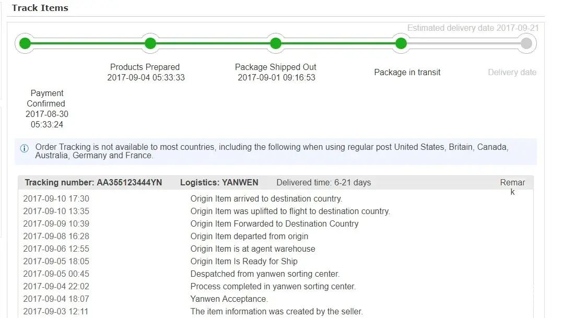Click the Delivered time 6-21 days text
Image resolution: width=563 pixels, height=318 pixels.
[323, 182]
